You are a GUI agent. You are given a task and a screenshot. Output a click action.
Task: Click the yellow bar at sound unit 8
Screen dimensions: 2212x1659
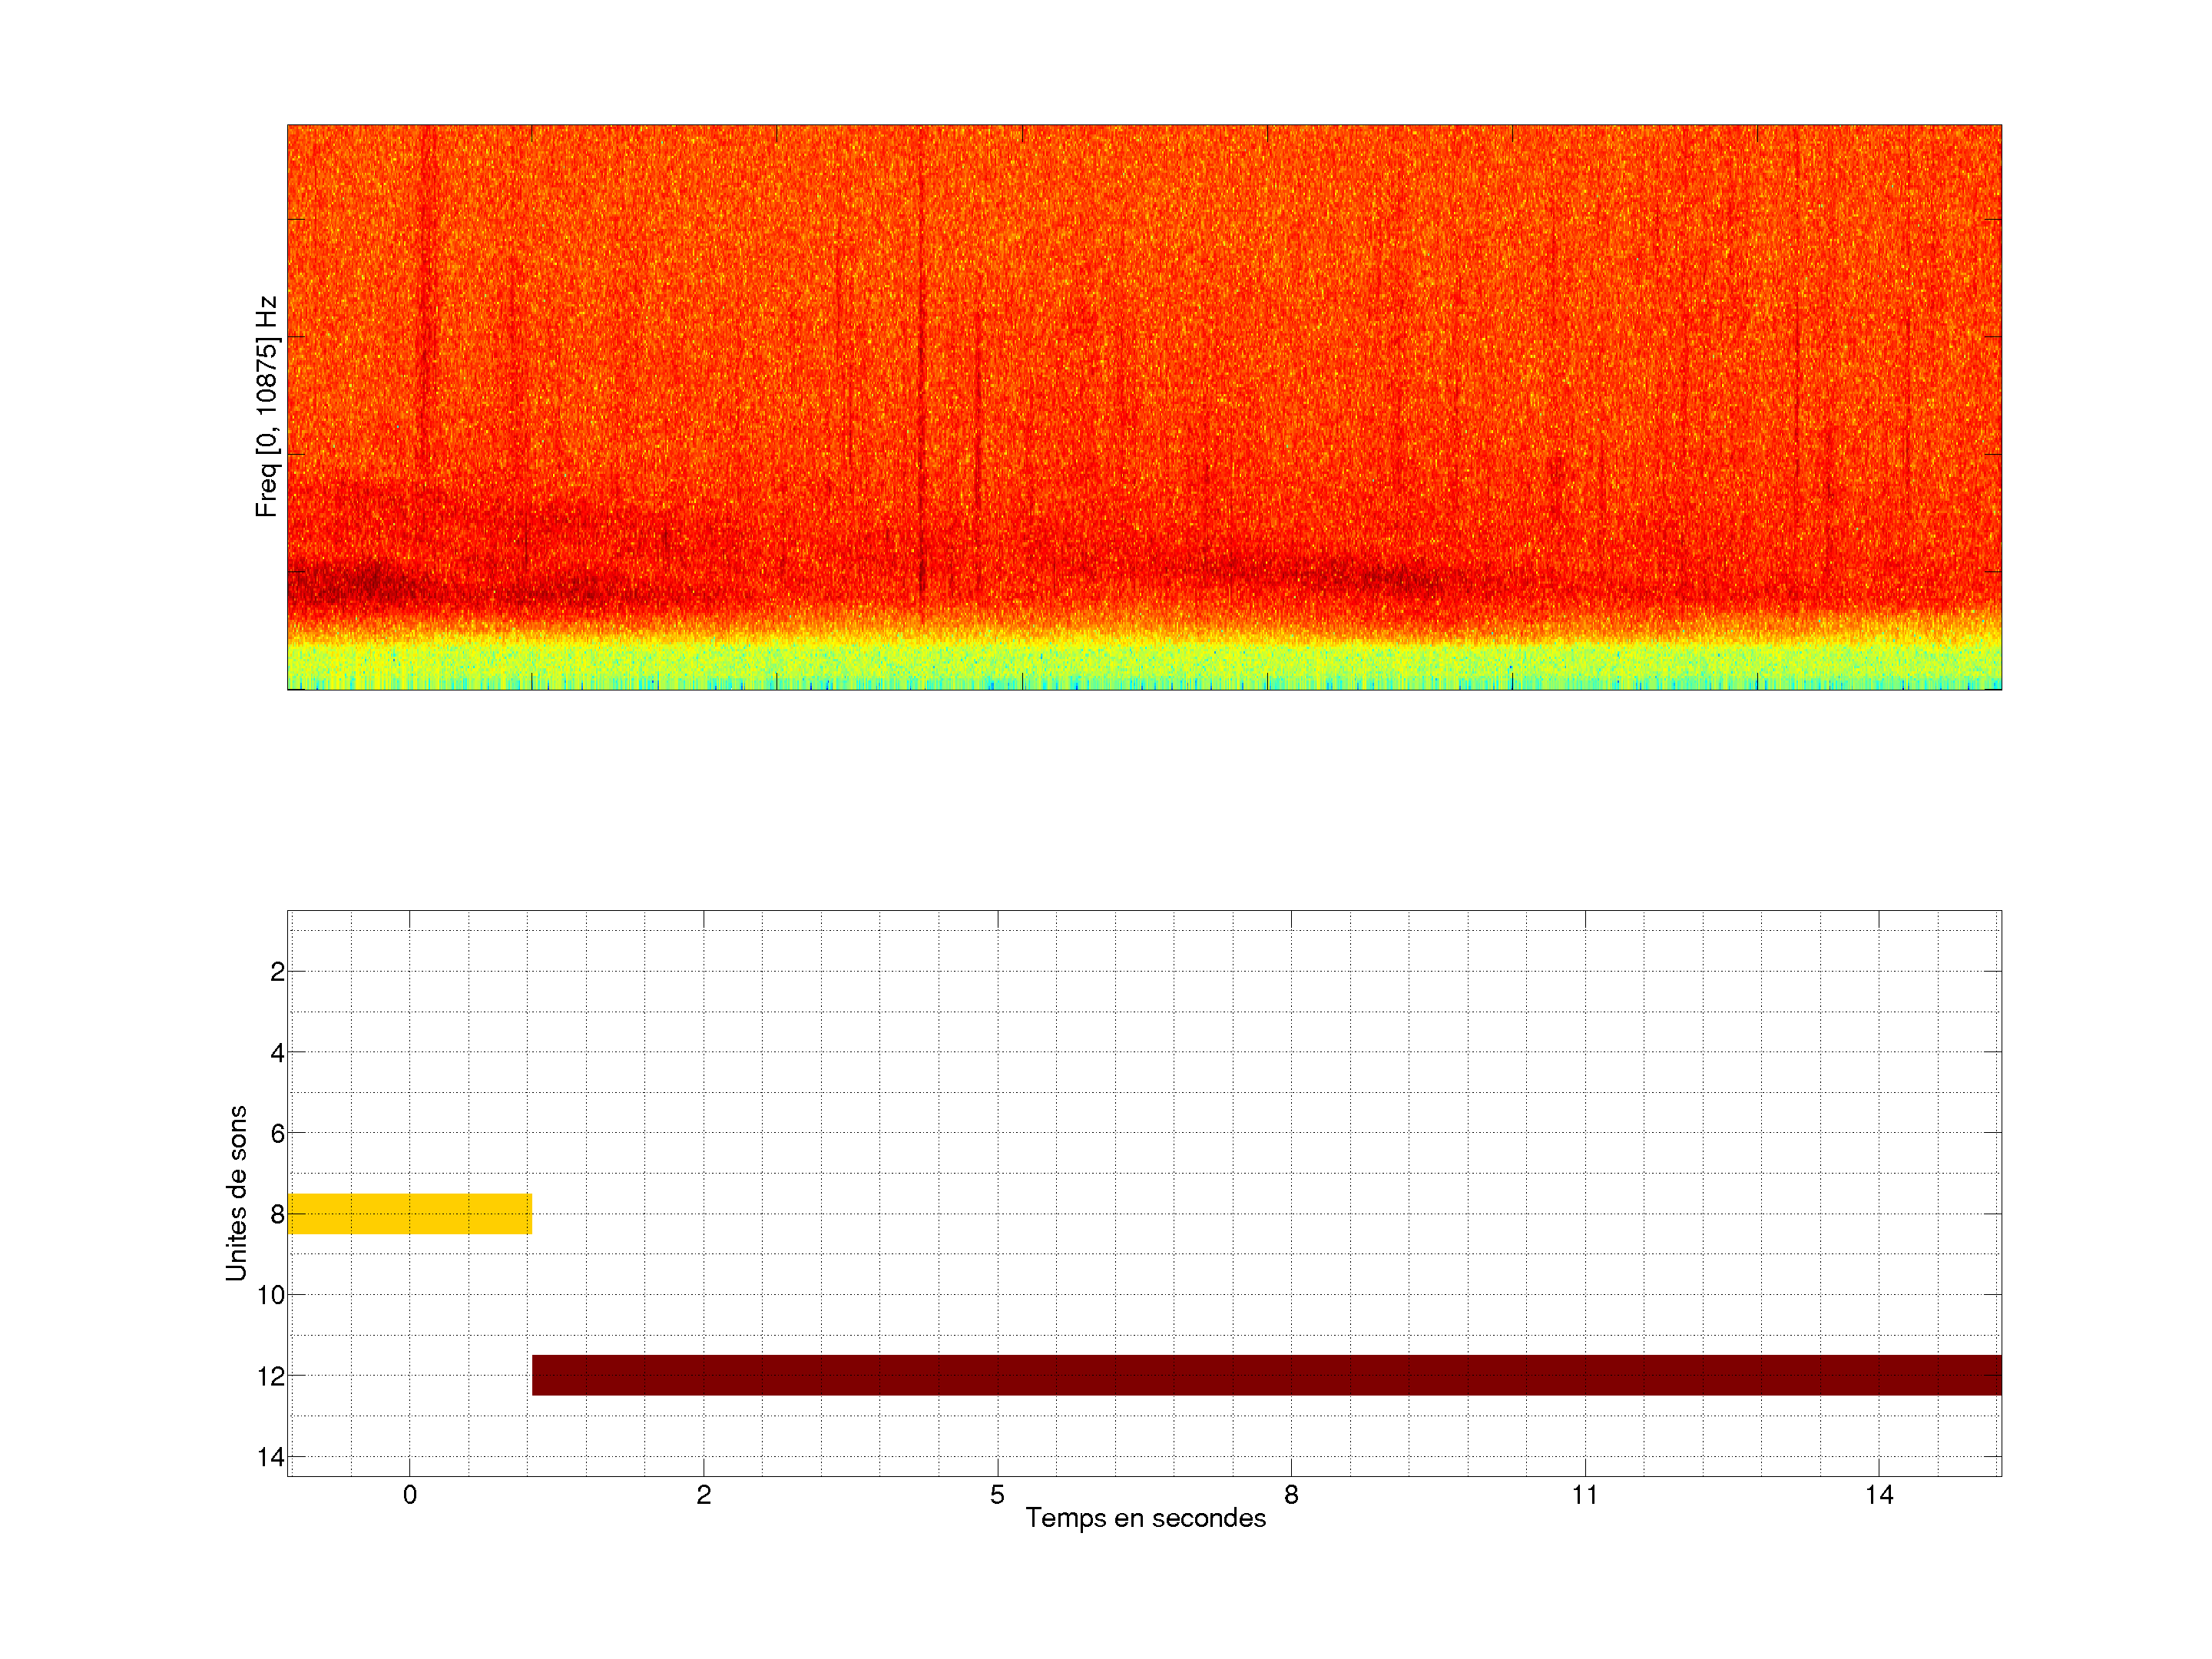point(409,1213)
